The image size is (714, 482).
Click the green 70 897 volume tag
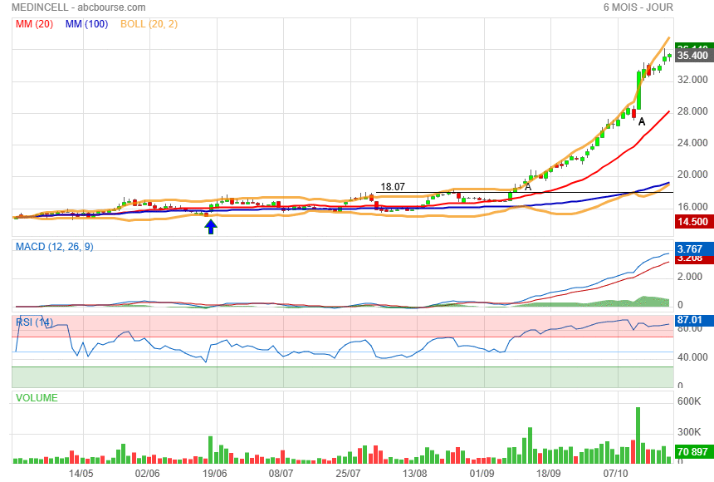(x=692, y=452)
